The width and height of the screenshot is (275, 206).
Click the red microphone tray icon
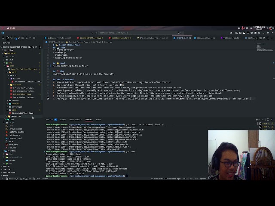coord(243,28)
